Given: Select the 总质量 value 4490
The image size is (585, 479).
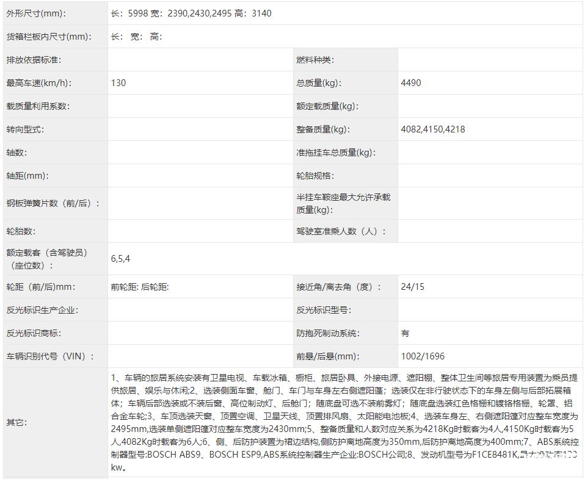Looking at the screenshot, I should pos(411,82).
